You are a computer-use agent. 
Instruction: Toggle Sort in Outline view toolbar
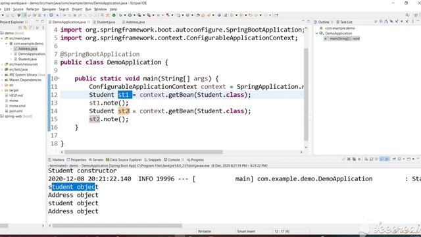click(386, 22)
